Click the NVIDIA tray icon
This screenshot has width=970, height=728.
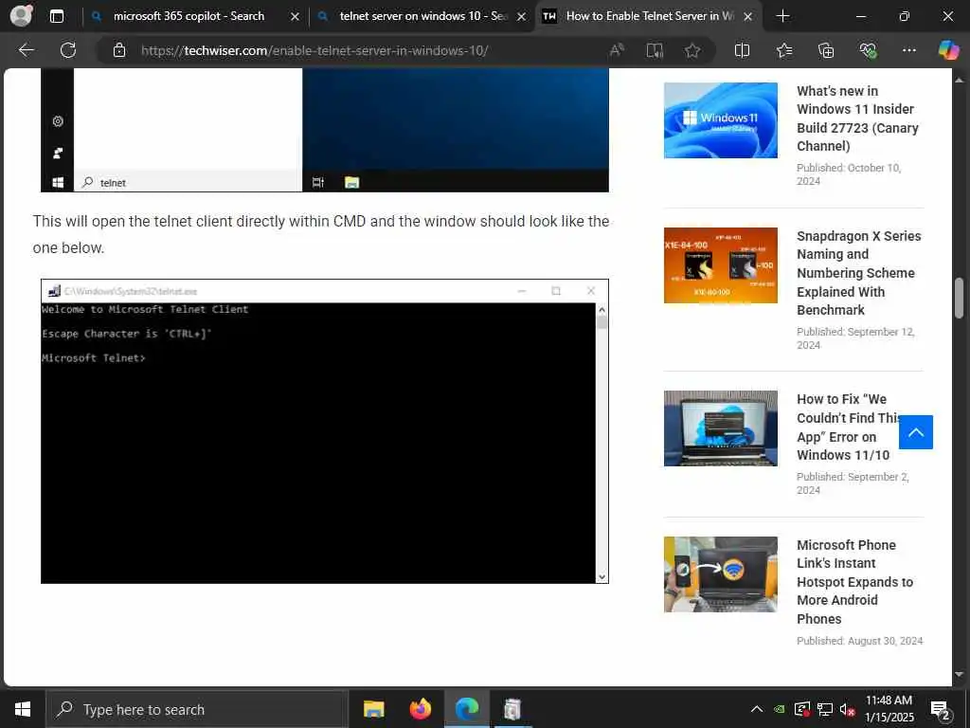pyautogui.click(x=781, y=709)
